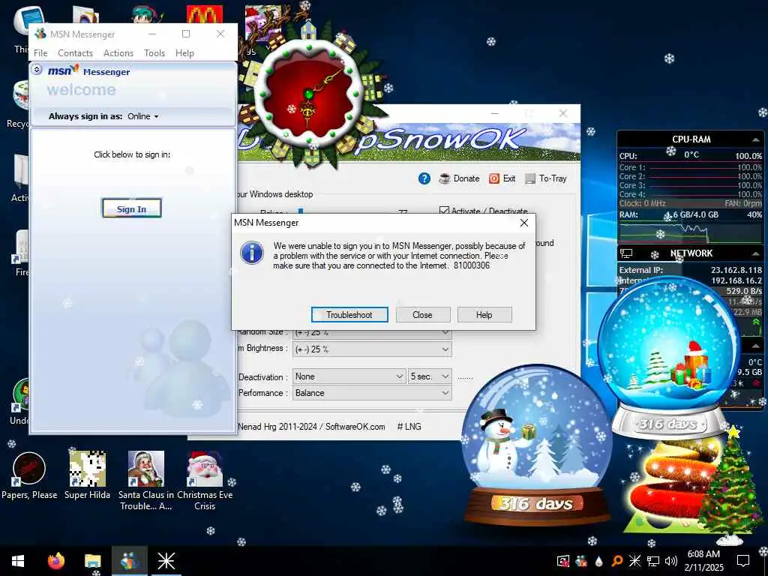Open the Christmas Eve Crisis desktop icon
The image size is (768, 576).
(x=205, y=480)
